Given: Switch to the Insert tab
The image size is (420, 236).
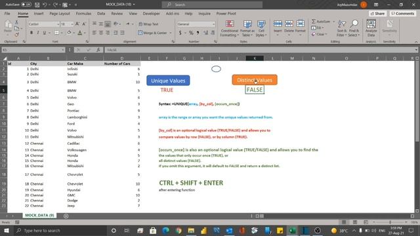Looking at the screenshot, I should pos(39,13).
